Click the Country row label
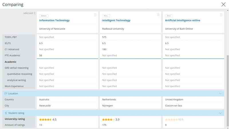 (x=9, y=99)
